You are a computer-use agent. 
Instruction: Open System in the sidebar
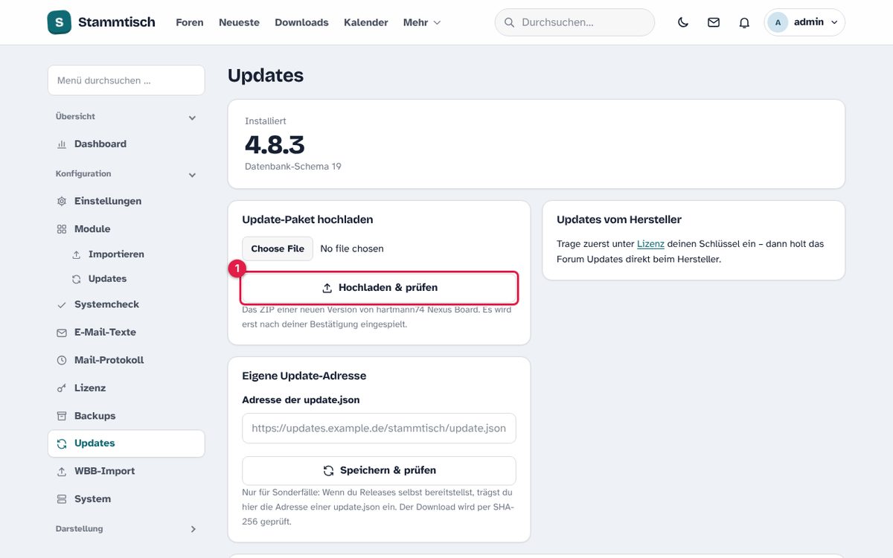coord(126,499)
